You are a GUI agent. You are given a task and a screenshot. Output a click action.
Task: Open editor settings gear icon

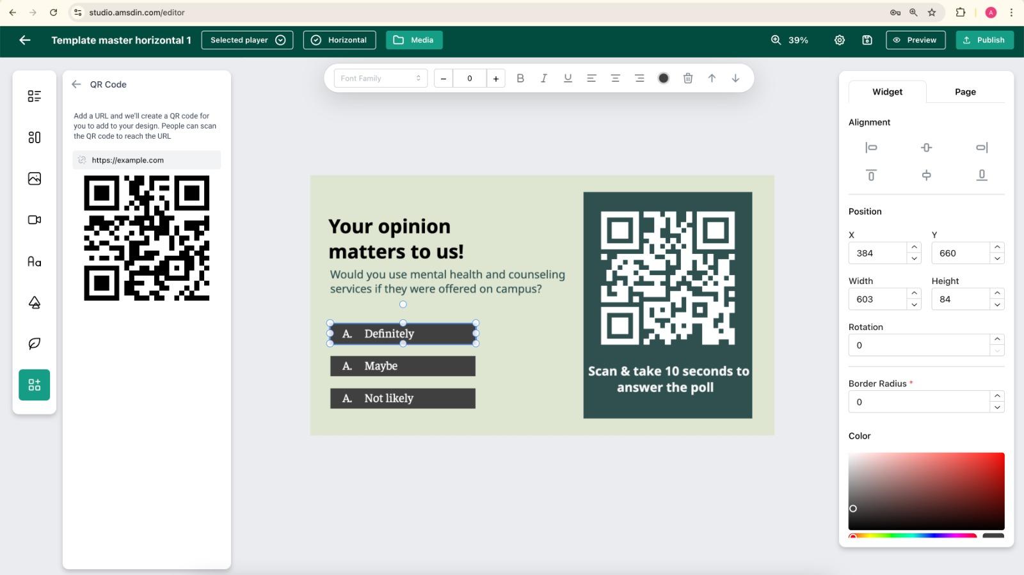(x=840, y=40)
